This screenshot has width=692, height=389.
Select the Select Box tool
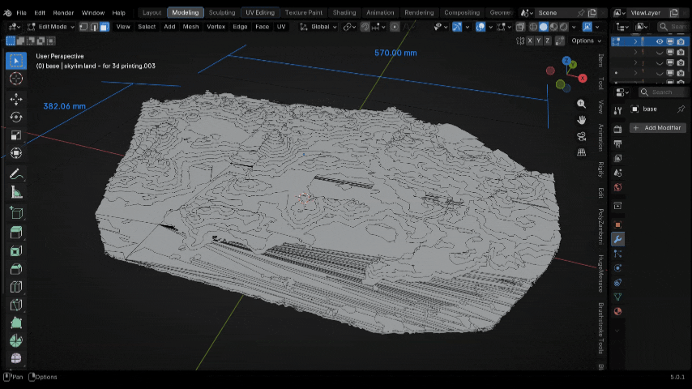pos(16,61)
